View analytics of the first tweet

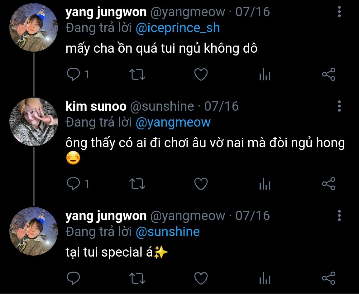click(x=265, y=75)
